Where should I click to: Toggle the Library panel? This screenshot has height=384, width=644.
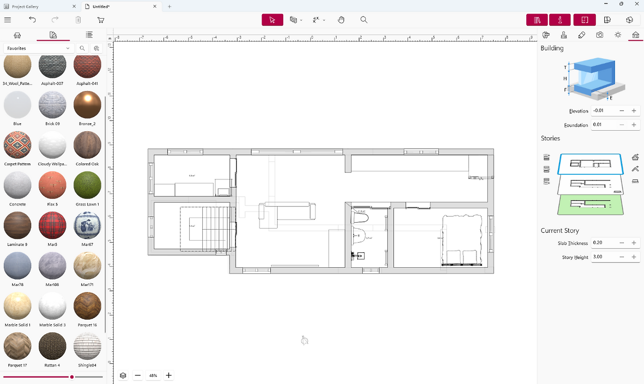pos(537,20)
